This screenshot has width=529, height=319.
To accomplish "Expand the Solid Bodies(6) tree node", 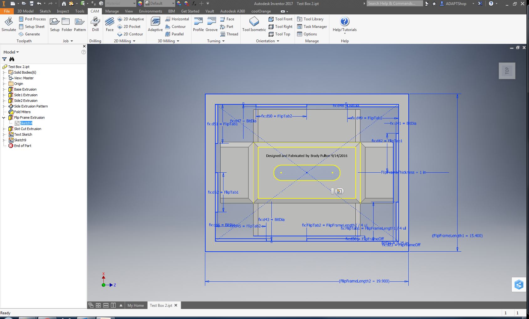I will click(x=4, y=72).
